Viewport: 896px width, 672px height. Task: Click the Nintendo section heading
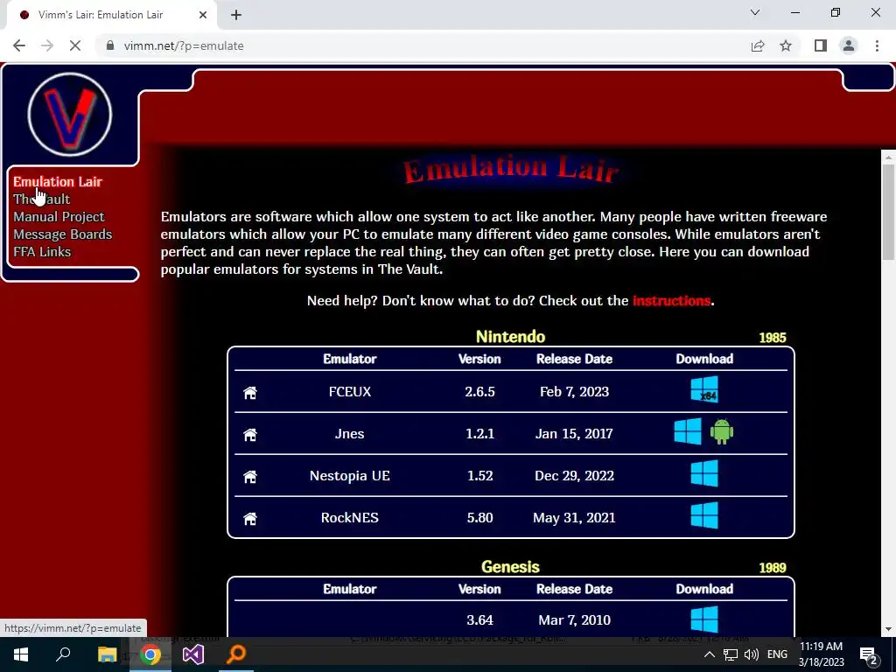click(x=510, y=337)
